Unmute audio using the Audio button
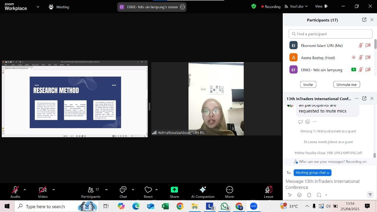This screenshot has width=377, height=212. [x=15, y=192]
